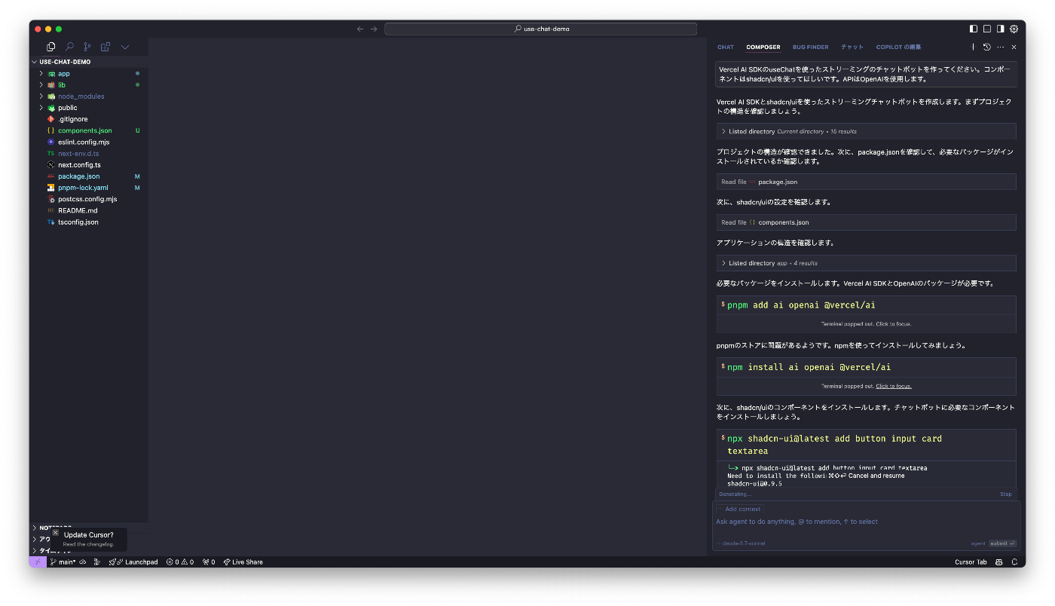Viewport: 1055px width, 606px height.
Task: Open next.config.ts file
Action: pyautogui.click(x=89, y=164)
